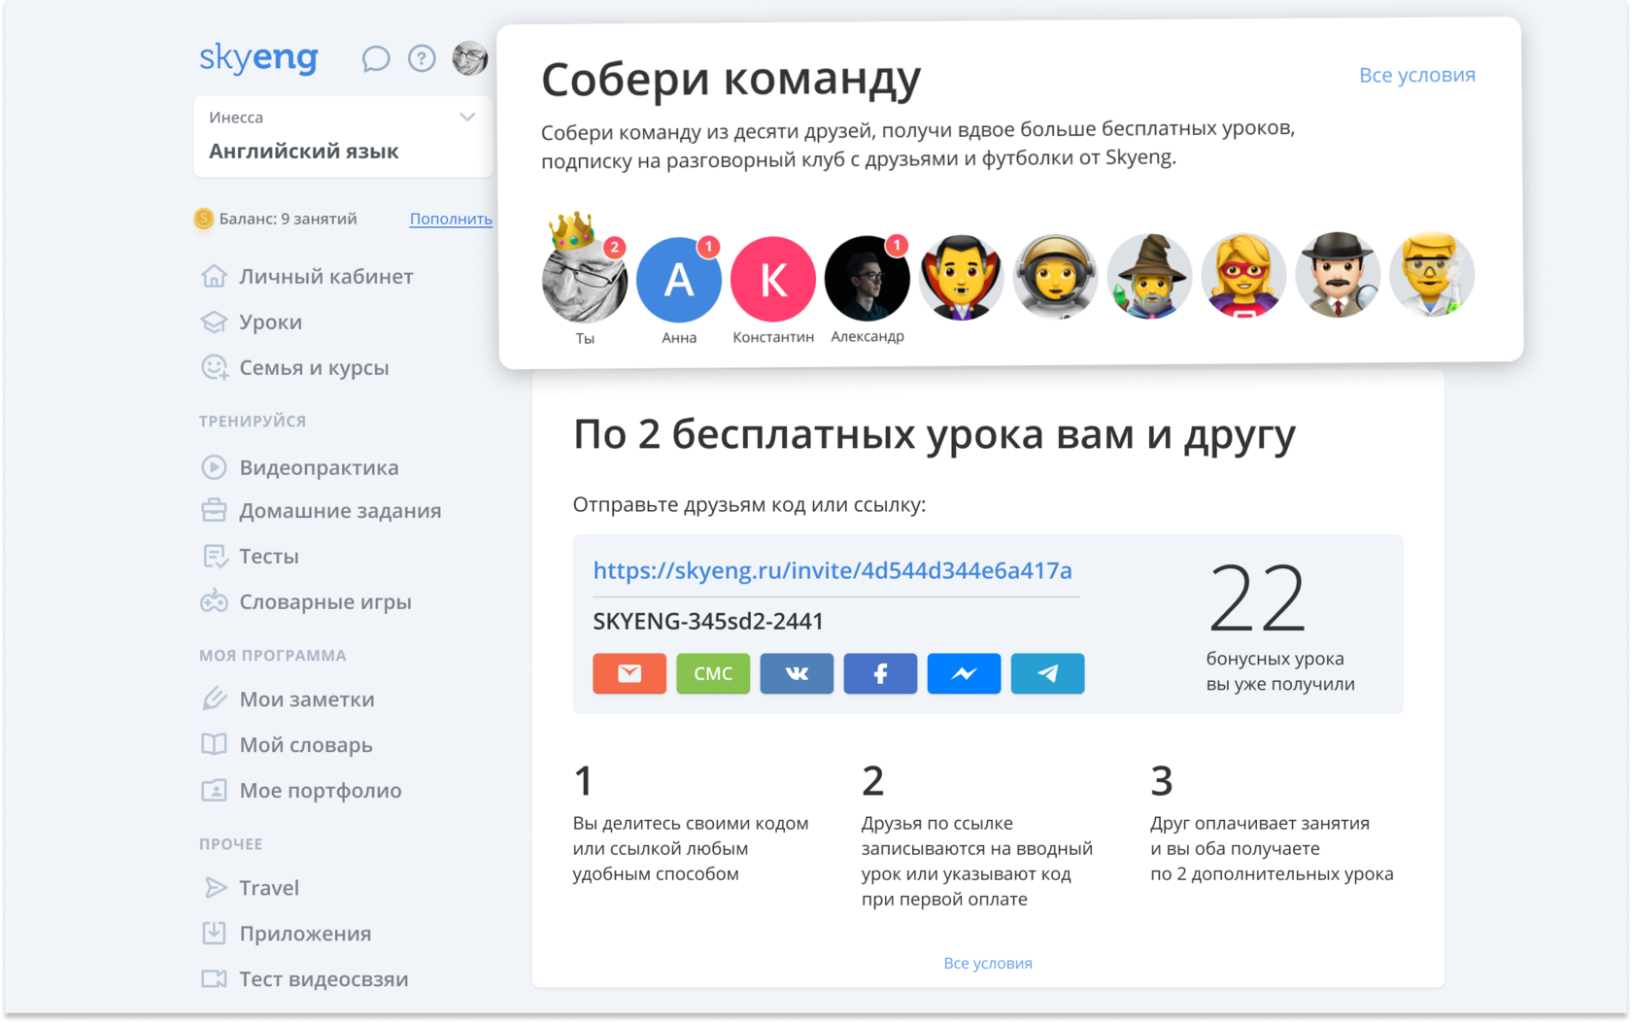Share invite via VK icon
This screenshot has height=1023, width=1632.
tap(797, 673)
